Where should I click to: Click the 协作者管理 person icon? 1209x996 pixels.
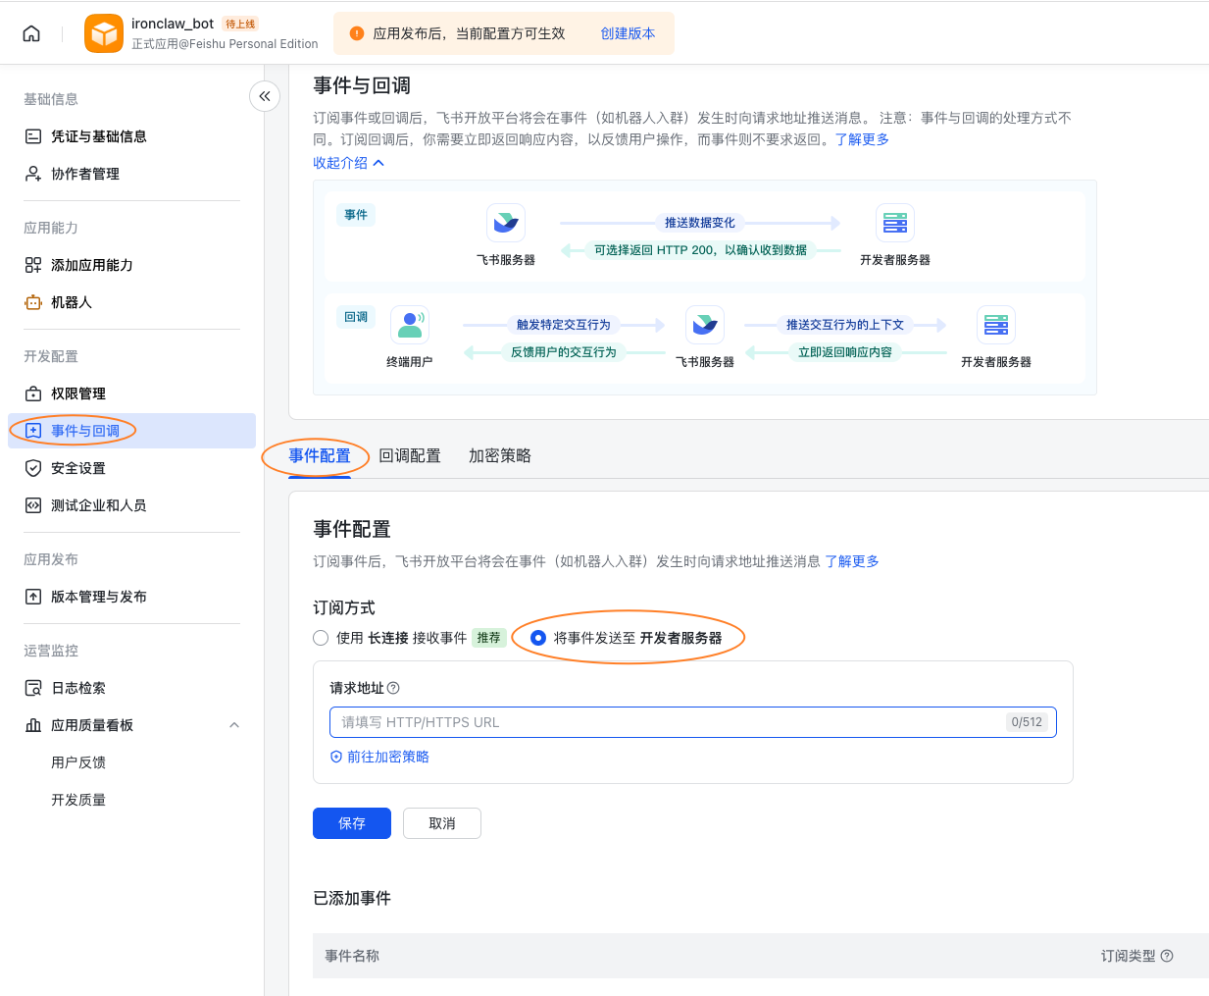tap(33, 174)
